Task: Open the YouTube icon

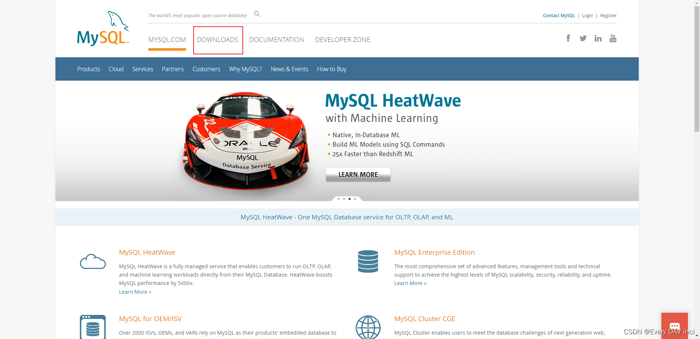Action: click(613, 38)
